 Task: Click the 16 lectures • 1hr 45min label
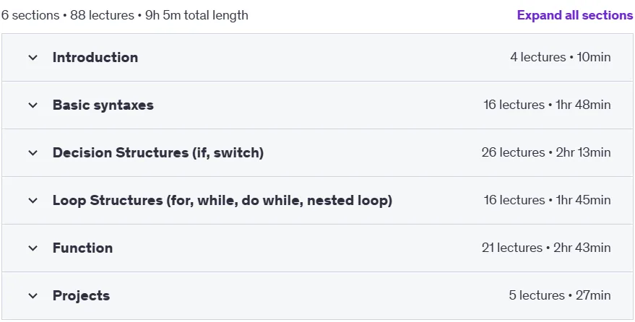click(x=547, y=200)
